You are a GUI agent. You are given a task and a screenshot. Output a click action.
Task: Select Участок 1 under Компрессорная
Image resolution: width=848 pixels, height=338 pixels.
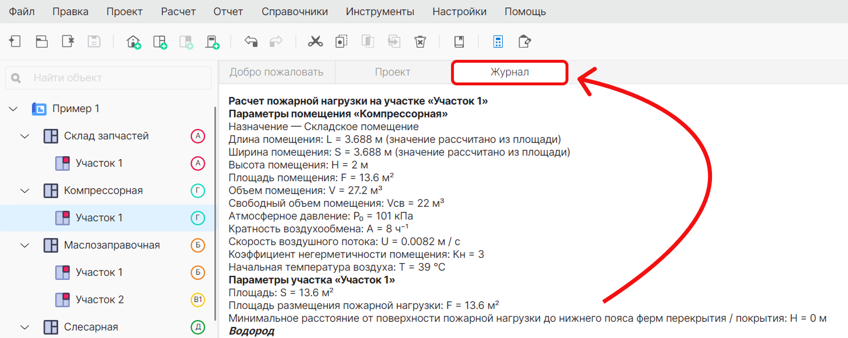point(99,218)
